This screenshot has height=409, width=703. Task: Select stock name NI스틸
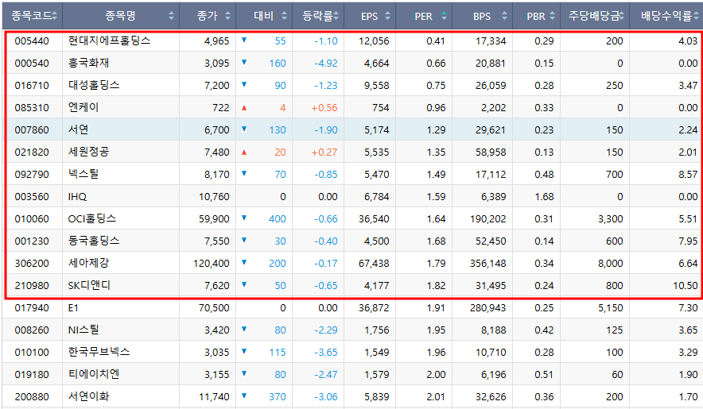(x=84, y=330)
